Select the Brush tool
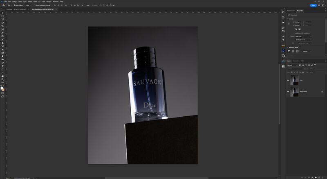The image size is (327, 179). click(2, 39)
